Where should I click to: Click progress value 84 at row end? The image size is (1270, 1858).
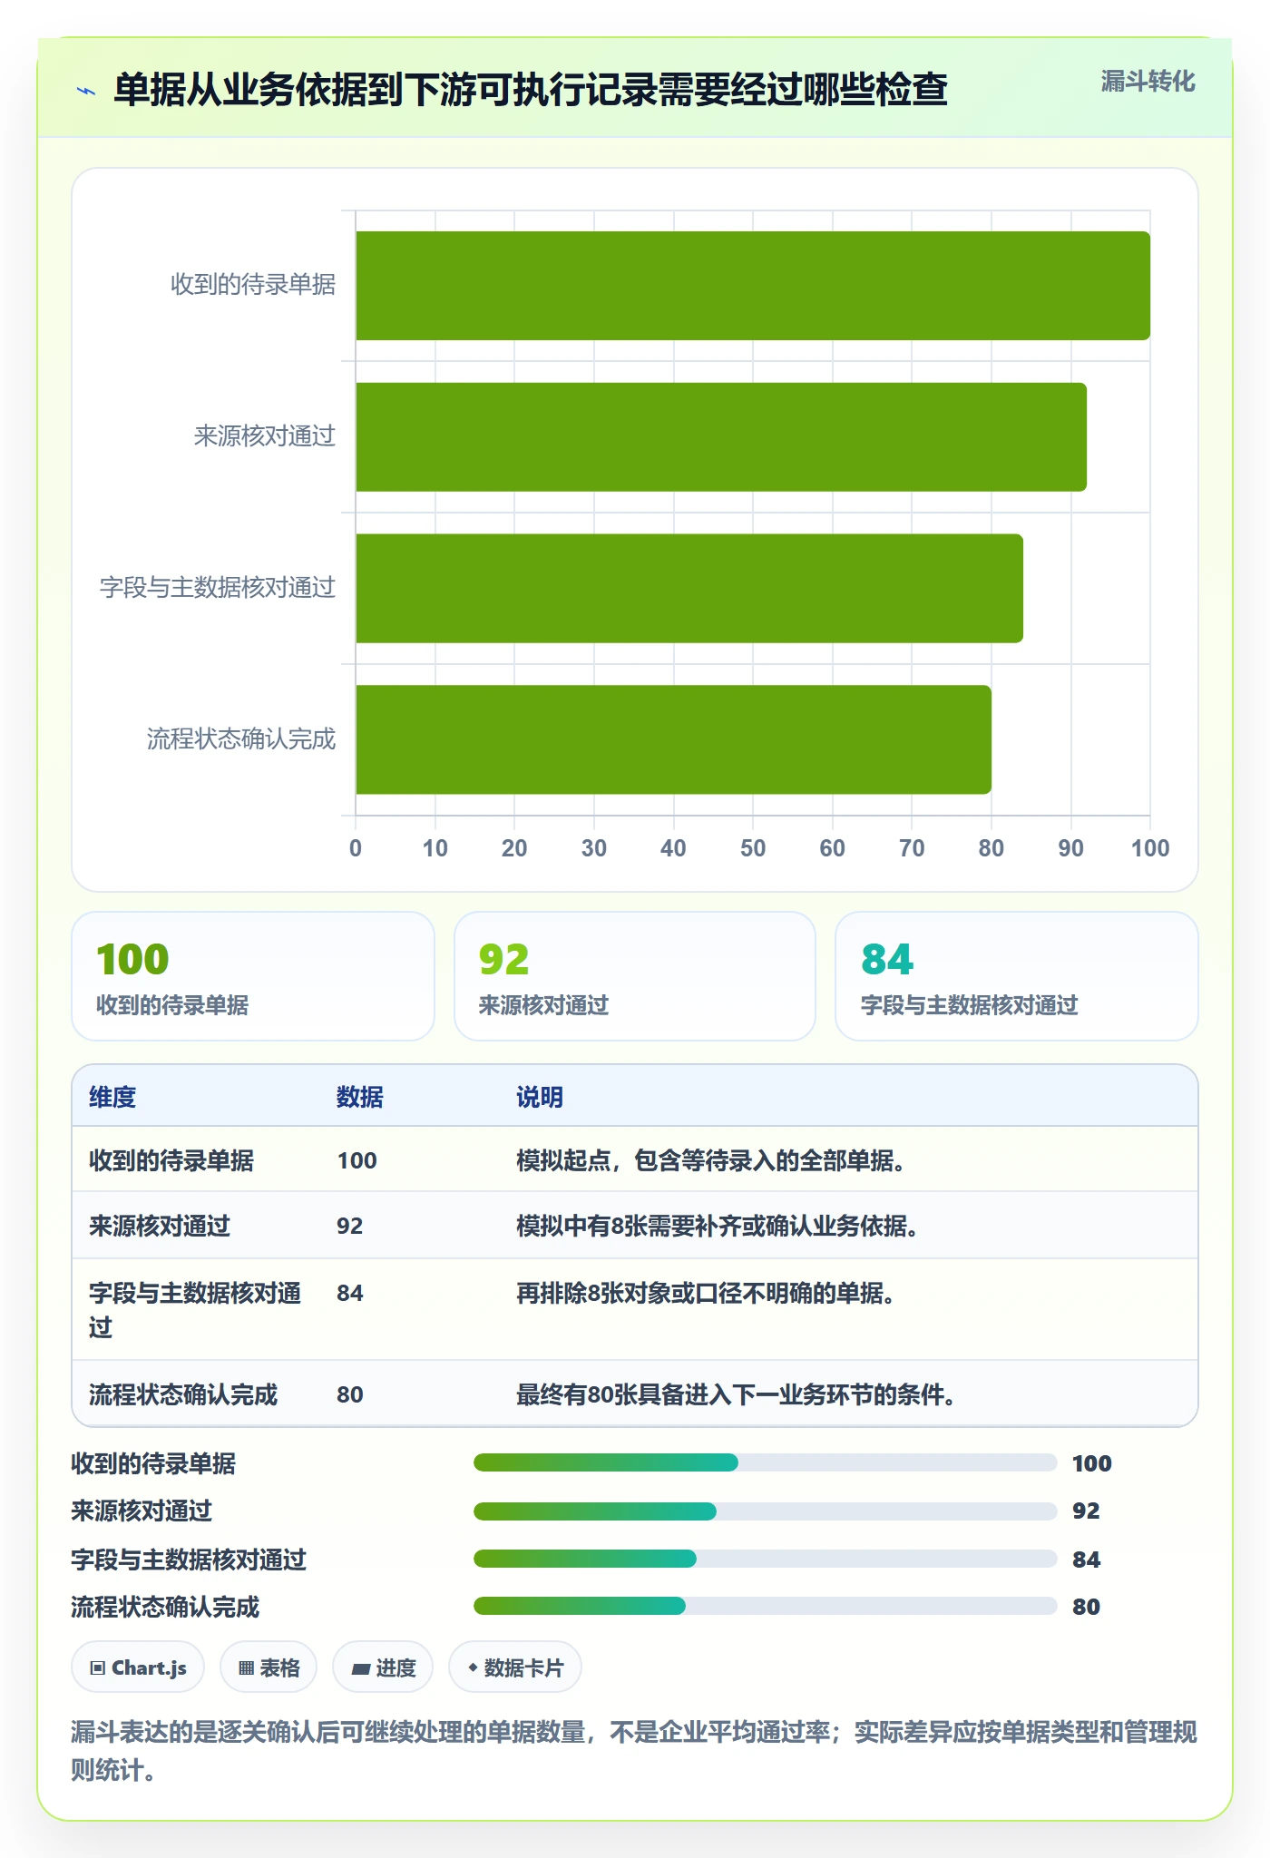[x=1086, y=1560]
